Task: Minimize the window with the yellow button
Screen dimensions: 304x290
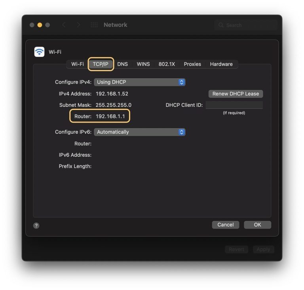Action: click(40, 25)
